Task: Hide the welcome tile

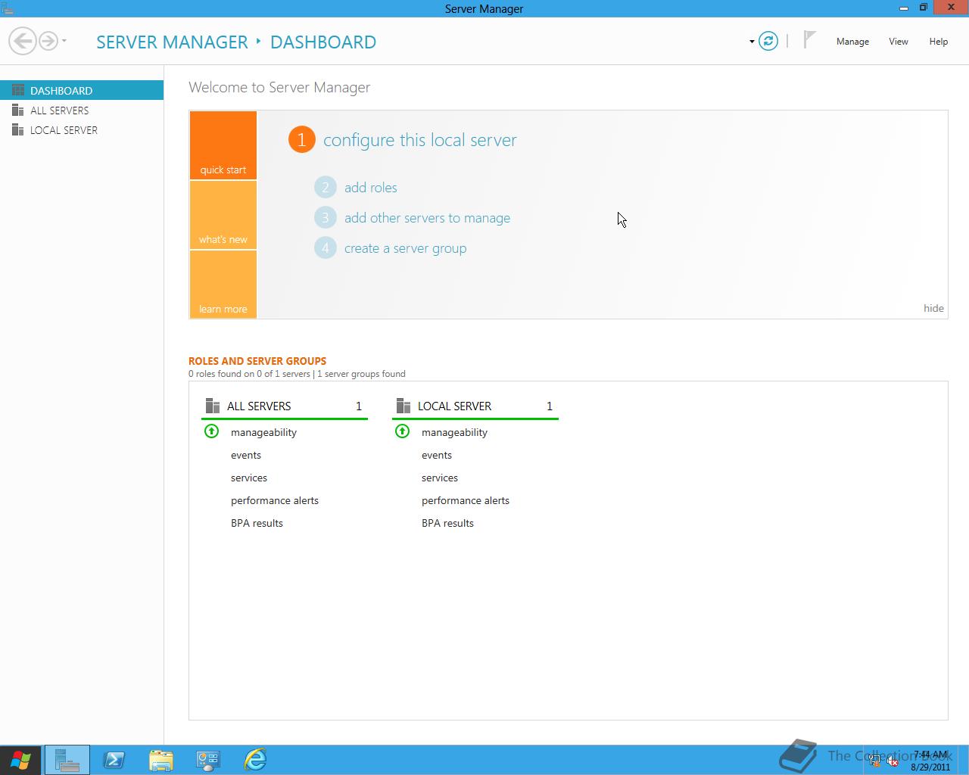Action: [933, 308]
